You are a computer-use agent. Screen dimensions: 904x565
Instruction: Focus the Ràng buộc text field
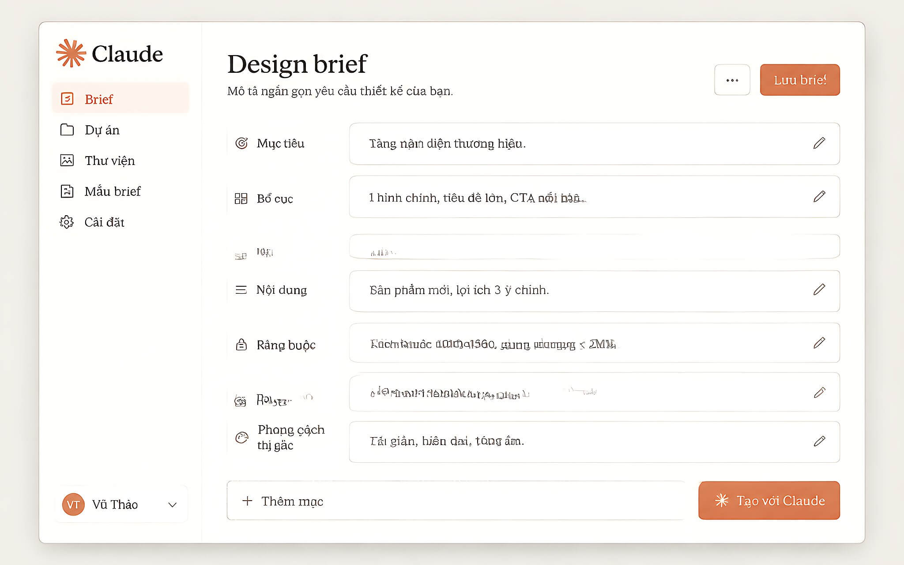[x=594, y=343]
